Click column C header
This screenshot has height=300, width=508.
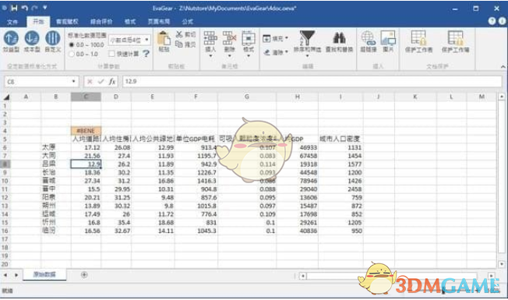pos(86,97)
